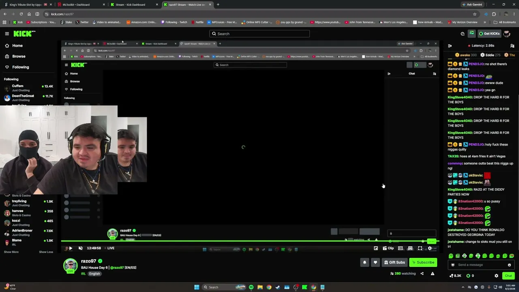
Task: Expand the All Bookmarks folder
Action: click(x=504, y=22)
